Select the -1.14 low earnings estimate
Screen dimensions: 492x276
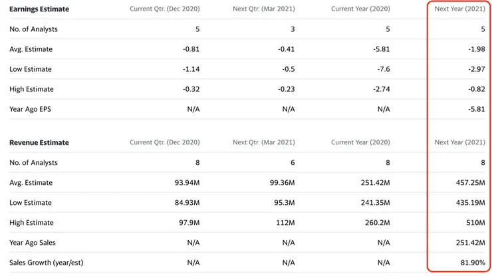point(191,69)
